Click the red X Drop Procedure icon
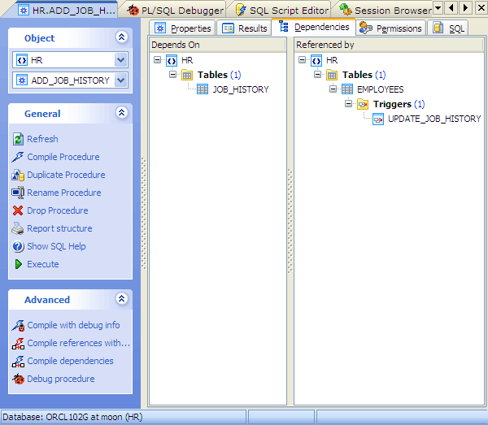 (20, 210)
